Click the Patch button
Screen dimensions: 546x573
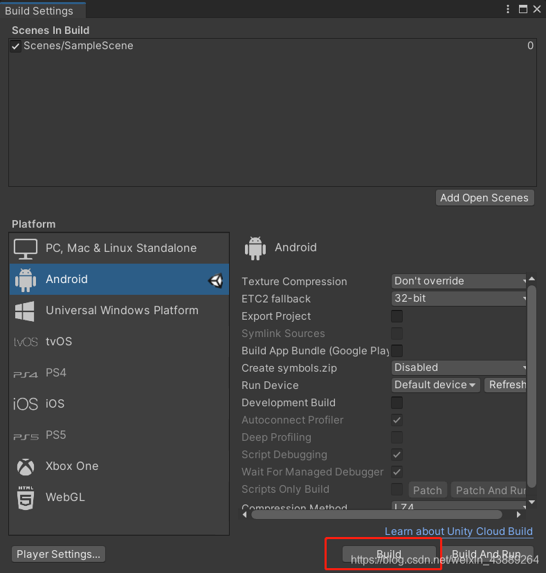[x=427, y=490]
